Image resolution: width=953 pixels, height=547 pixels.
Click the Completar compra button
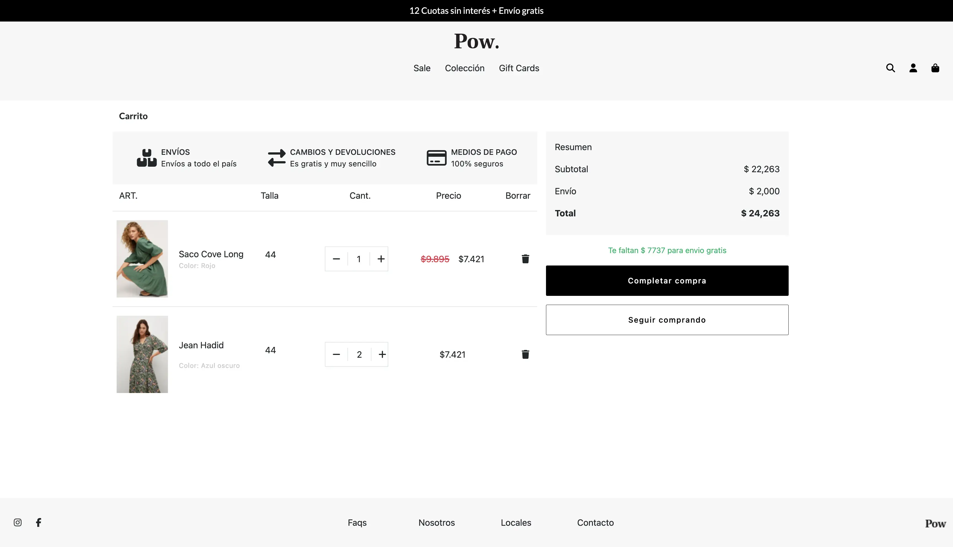[666, 280]
